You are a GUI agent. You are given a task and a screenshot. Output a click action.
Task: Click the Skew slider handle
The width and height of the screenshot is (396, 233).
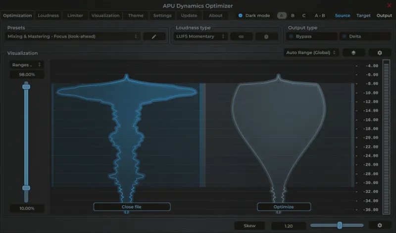[x=340, y=225]
